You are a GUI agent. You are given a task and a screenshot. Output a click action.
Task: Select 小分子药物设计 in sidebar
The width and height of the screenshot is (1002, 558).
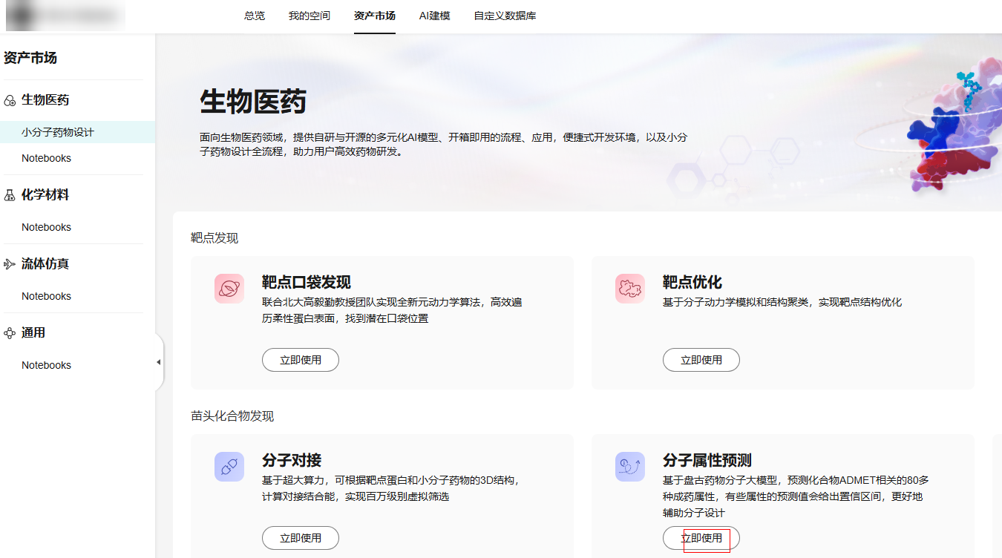coord(77,132)
